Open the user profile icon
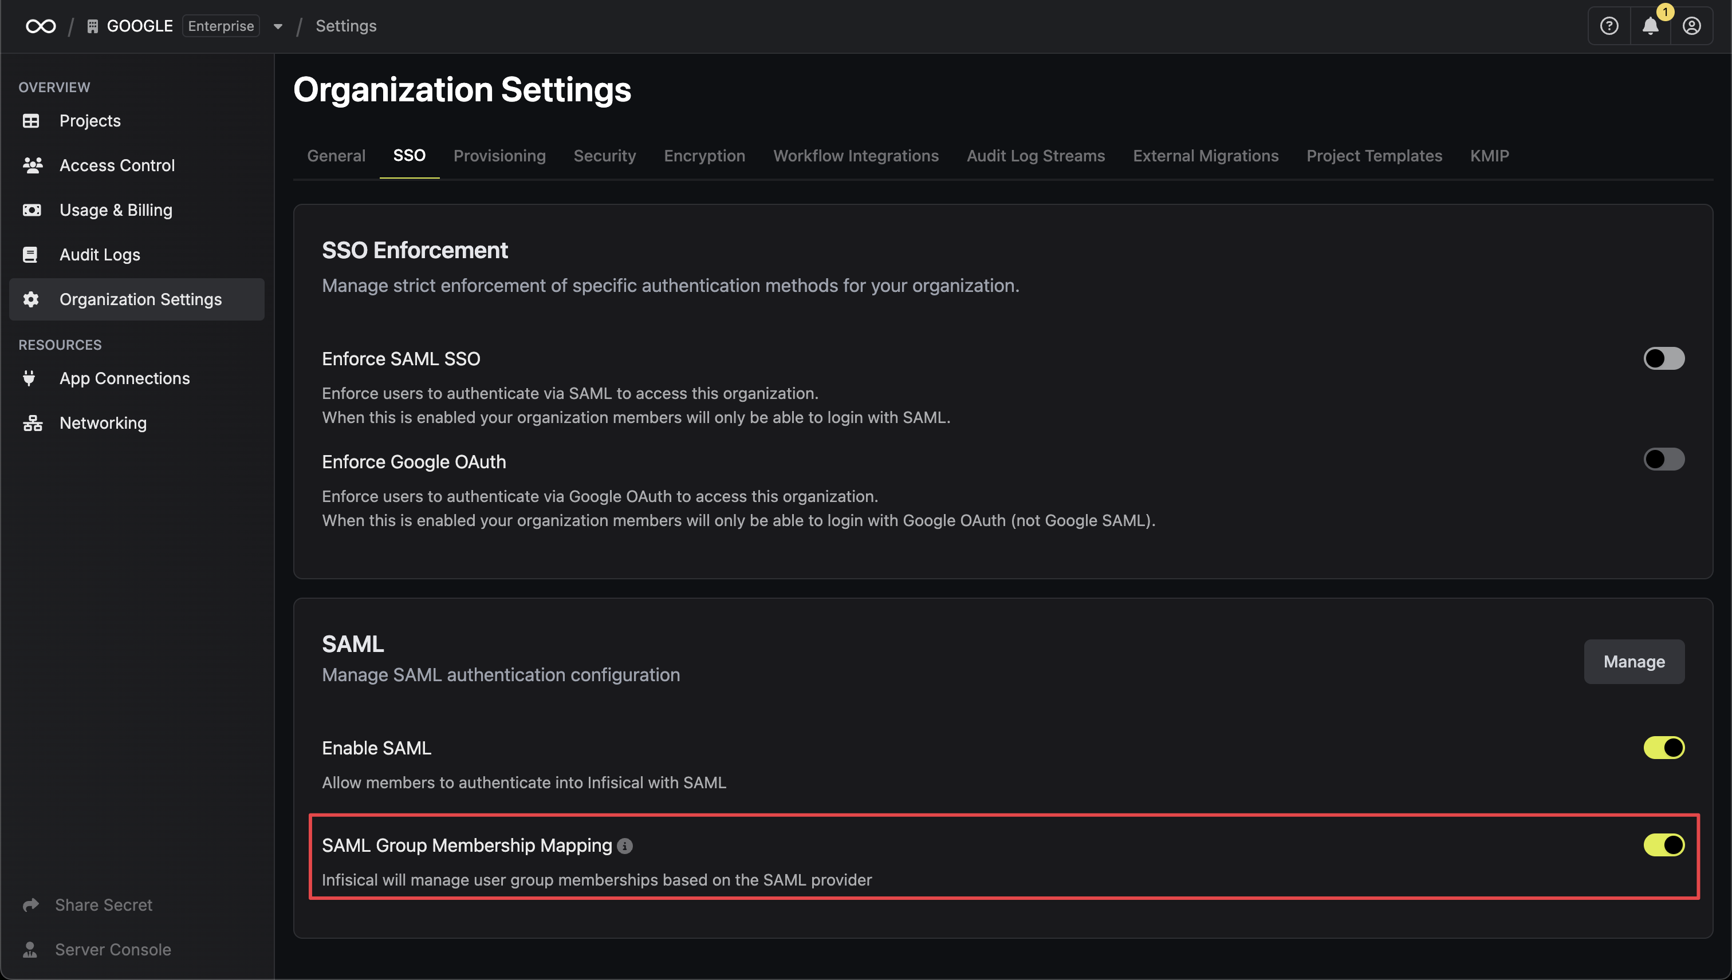The height and width of the screenshot is (980, 1732). point(1691,26)
